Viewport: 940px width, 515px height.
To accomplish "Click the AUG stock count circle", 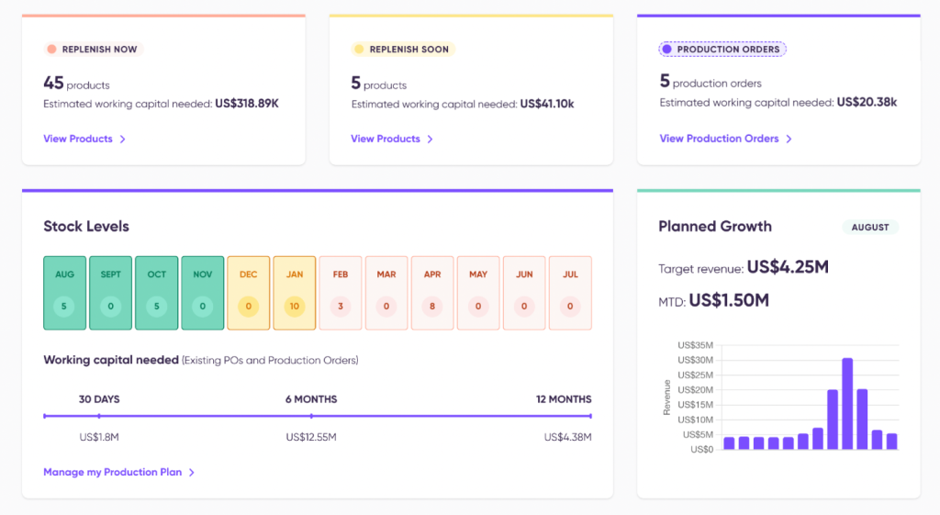I will 64,307.
